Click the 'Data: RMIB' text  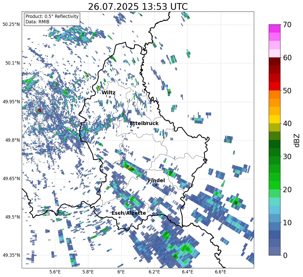tap(37, 22)
